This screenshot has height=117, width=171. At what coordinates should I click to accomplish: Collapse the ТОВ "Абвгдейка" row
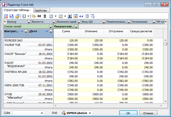(5, 94)
